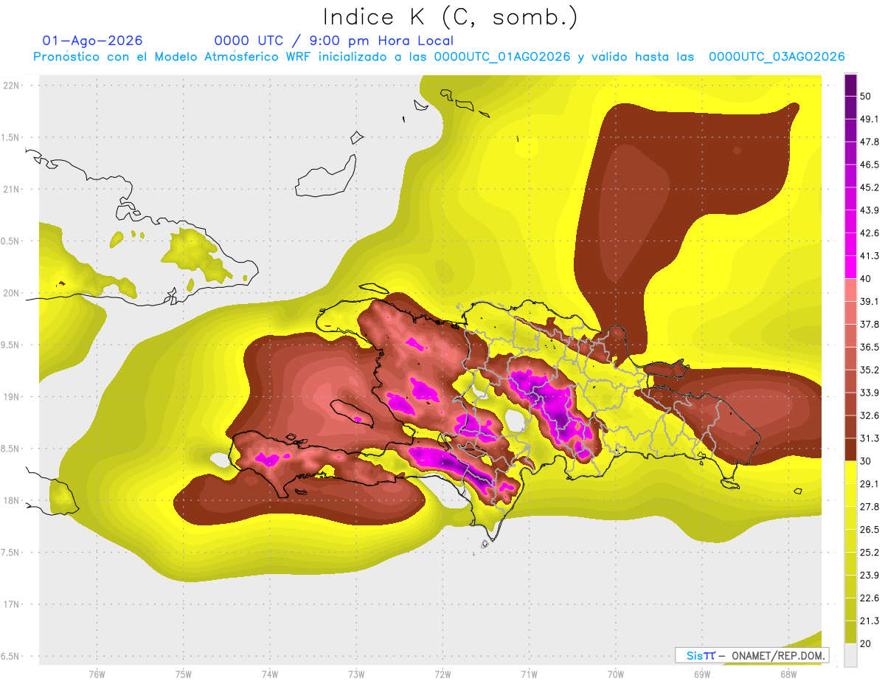Click the latitude axis label '17N'
885x684 pixels.
[11, 604]
